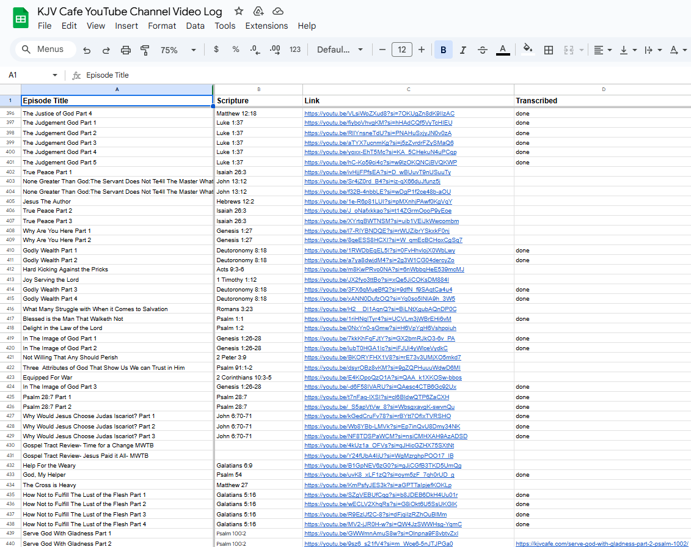Image resolution: width=691 pixels, height=547 pixels.
Task: Open the link for True Peace Part 1
Action: pyautogui.click(x=377, y=172)
